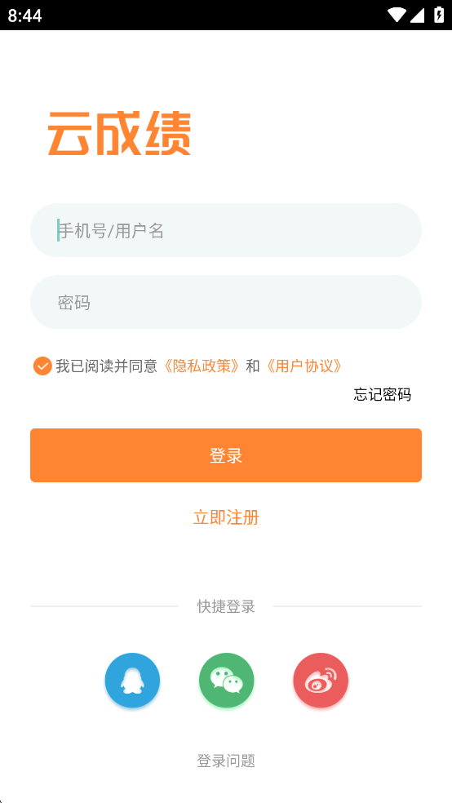
Task: Tap the Wi-Fi status bar icon
Action: pos(397,15)
